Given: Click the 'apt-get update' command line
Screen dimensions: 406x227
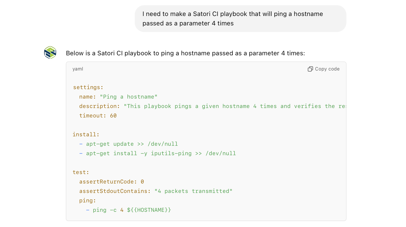Looking at the screenshot, I should (132, 144).
